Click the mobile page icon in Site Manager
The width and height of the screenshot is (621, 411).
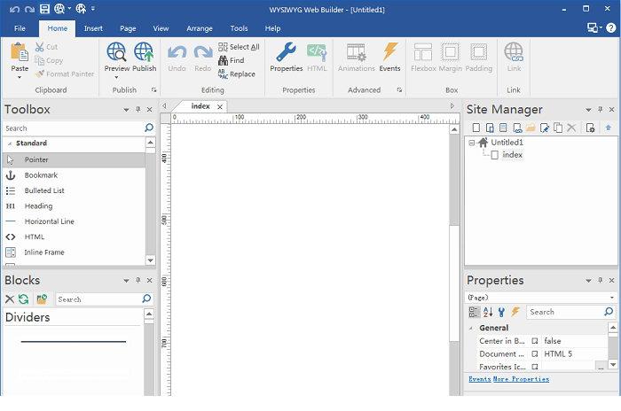[490, 128]
